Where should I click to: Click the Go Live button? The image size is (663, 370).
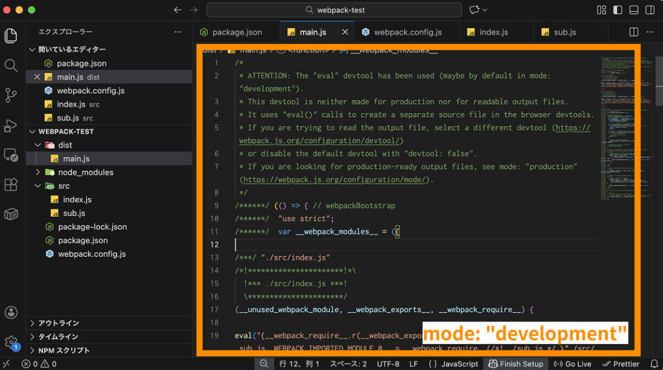point(572,364)
